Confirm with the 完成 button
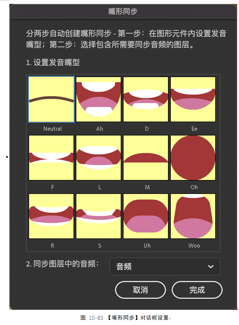This screenshot has width=239, height=325. pyautogui.click(x=197, y=290)
